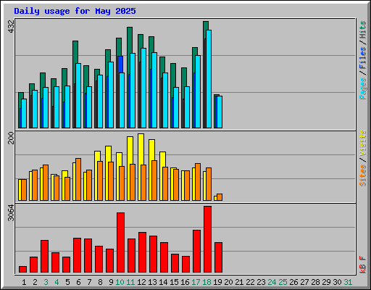The height and width of the screenshot is (290, 371).
Task: Click the 'Hits' legend label
Action: [362, 30]
